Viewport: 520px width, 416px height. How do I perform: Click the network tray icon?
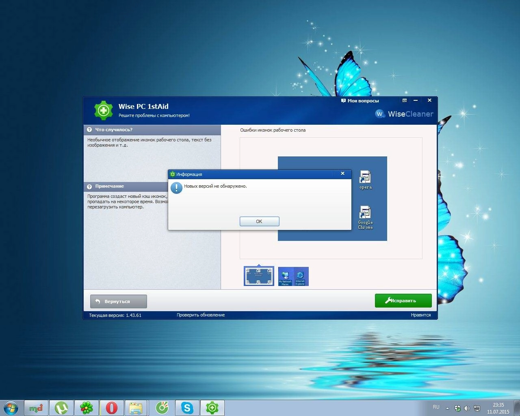pyautogui.click(x=477, y=408)
